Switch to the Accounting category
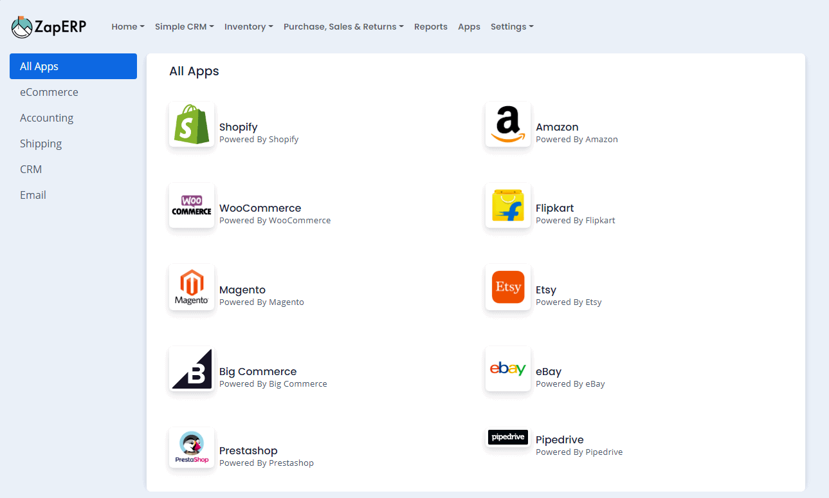Viewport: 829px width, 498px height. (x=73, y=118)
